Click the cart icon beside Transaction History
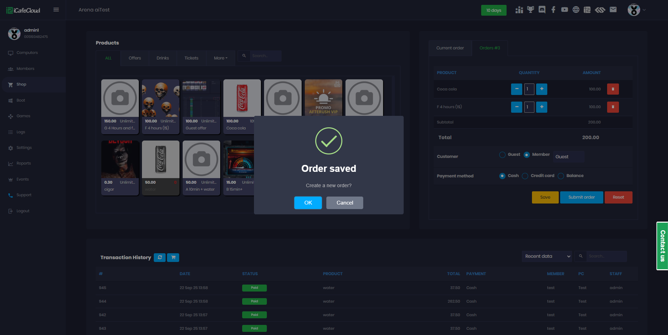The image size is (668, 335). (173, 257)
